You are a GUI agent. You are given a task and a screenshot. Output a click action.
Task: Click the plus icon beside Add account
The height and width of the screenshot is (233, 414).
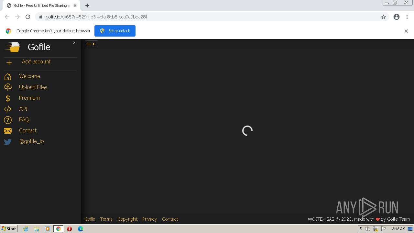[x=9, y=63]
